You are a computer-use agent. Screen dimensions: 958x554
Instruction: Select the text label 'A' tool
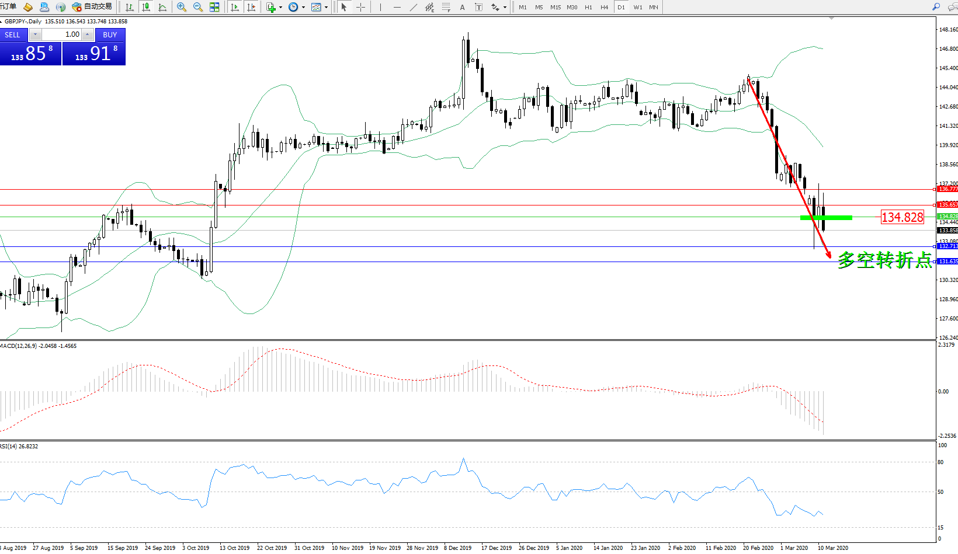tap(462, 7)
